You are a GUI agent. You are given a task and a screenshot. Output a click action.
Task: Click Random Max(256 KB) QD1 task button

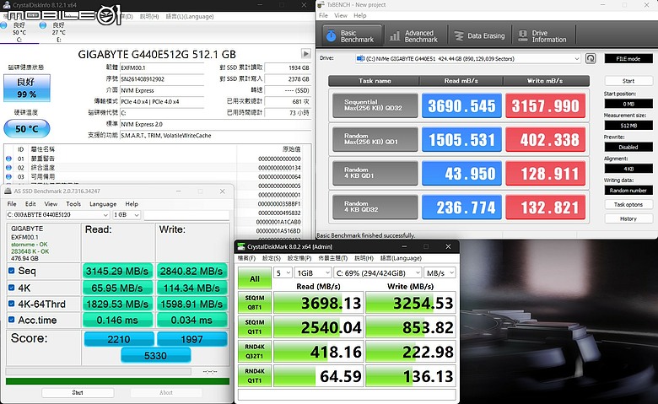click(x=375, y=139)
